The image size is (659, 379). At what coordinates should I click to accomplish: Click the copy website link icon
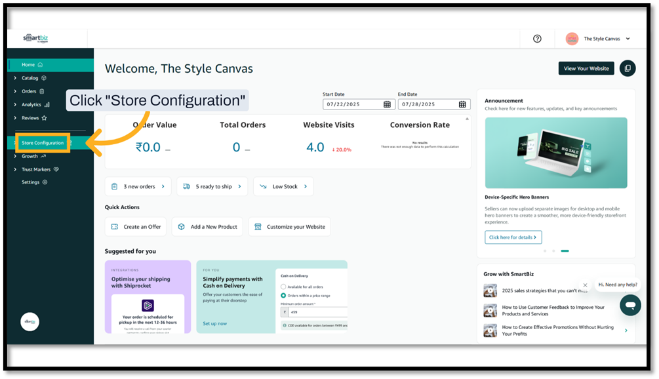[x=628, y=68]
